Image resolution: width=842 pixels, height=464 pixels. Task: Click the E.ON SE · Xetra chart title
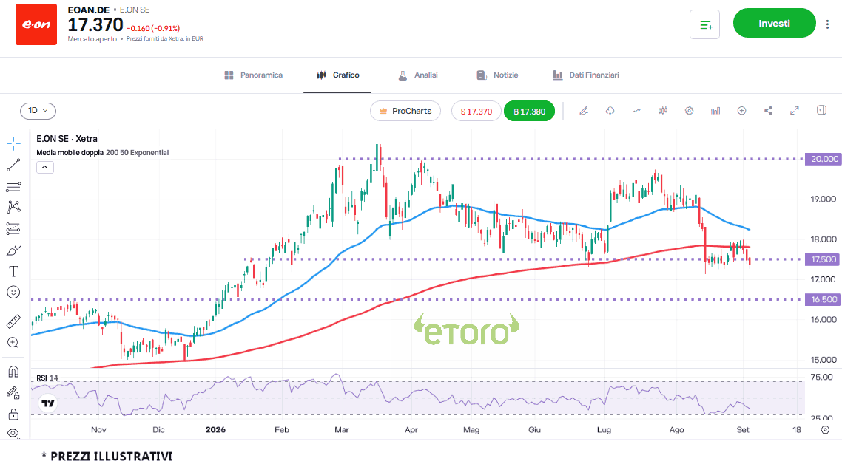[x=67, y=139]
